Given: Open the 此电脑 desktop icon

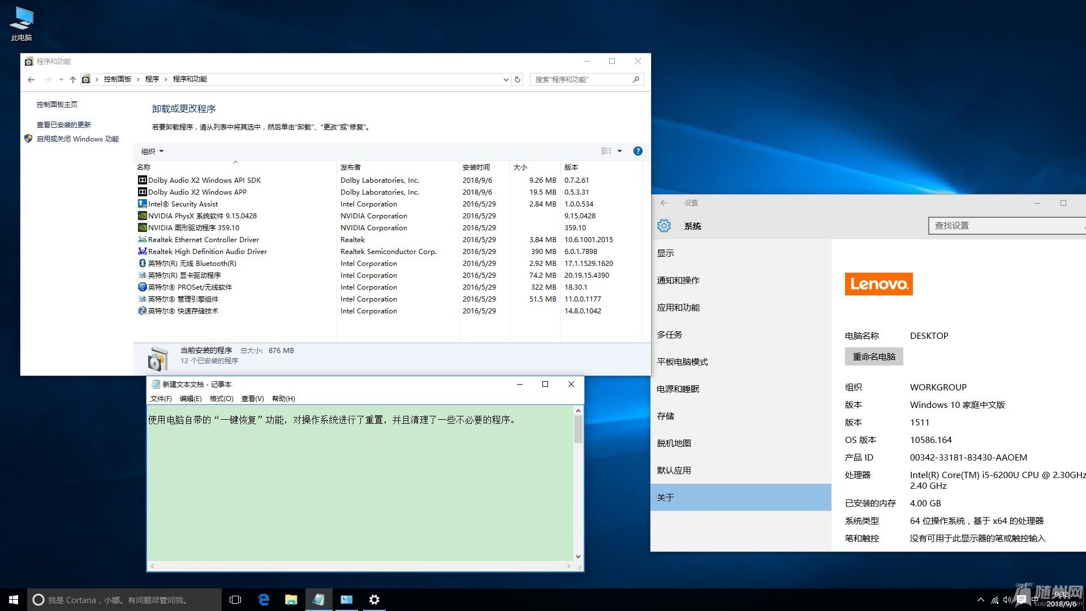Looking at the screenshot, I should point(21,24).
